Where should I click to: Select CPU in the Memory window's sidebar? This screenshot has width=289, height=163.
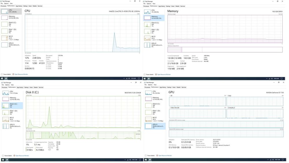[x=154, y=11]
